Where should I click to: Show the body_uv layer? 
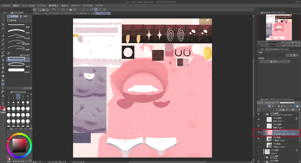258,151
